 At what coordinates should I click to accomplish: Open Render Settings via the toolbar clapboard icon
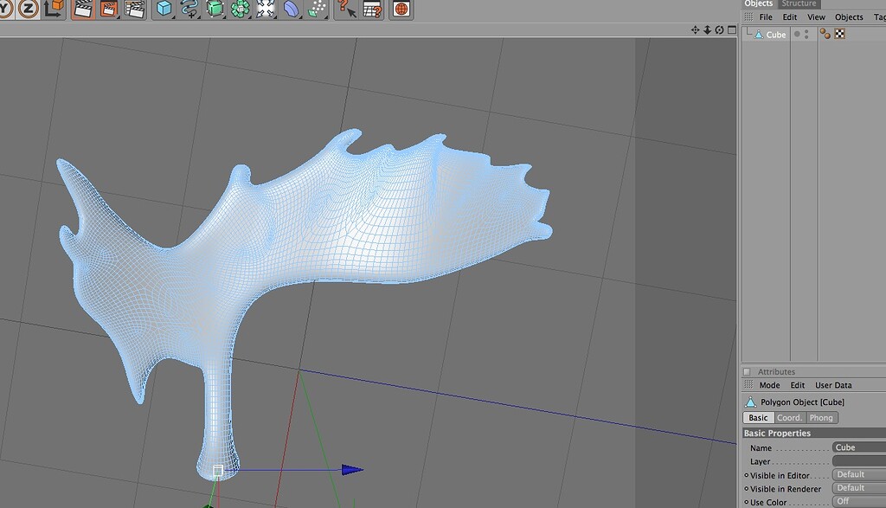click(x=134, y=10)
